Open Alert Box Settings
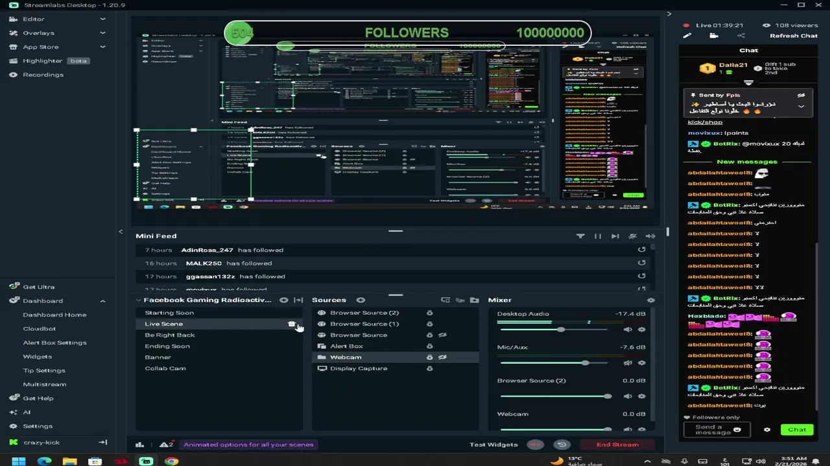Screen dimensions: 830x466 [54, 343]
